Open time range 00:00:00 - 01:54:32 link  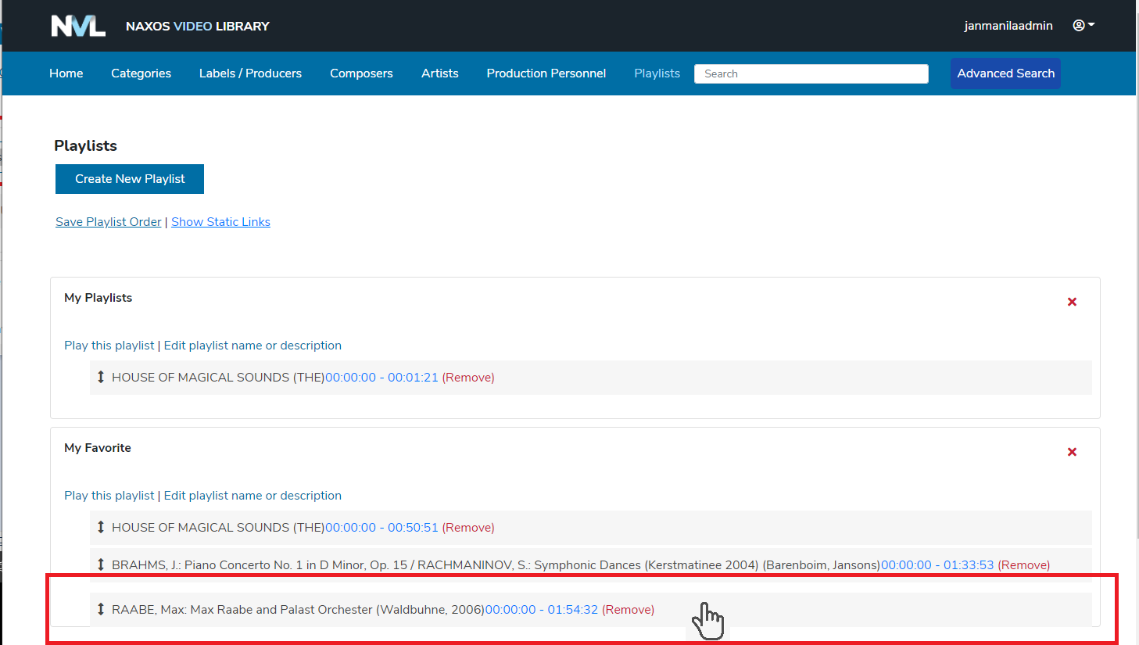point(541,610)
